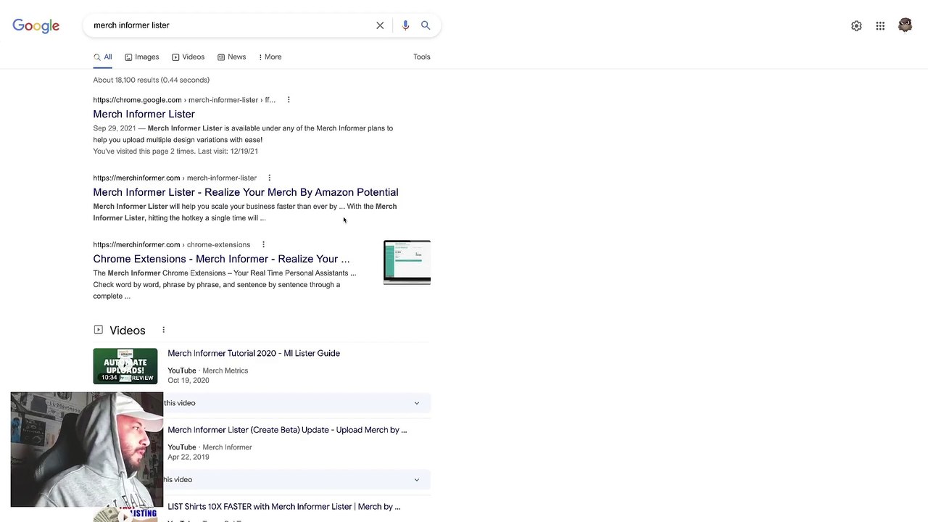Viewport: 928px width, 522px height.
Task: Open the 'Merch Informer Lister' Chrome store link
Action: (144, 114)
